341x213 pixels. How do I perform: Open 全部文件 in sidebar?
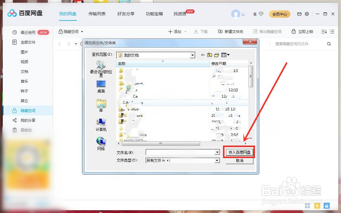coord(28,42)
